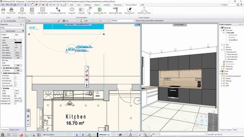Open the File menu
The height and width of the screenshot is (137, 244).
click(x=3, y=5)
